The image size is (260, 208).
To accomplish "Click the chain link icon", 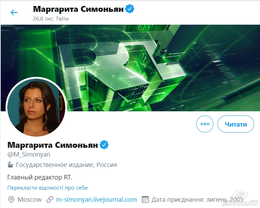I will (50, 200).
